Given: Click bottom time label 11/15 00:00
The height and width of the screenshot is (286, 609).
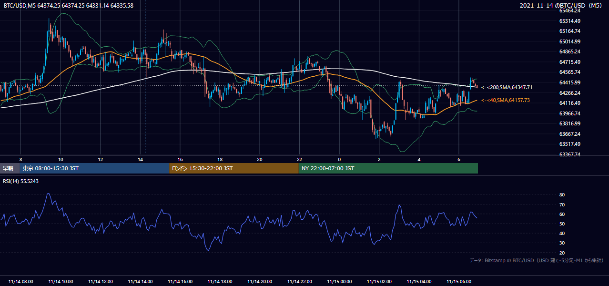Looking at the screenshot, I should 339,282.
